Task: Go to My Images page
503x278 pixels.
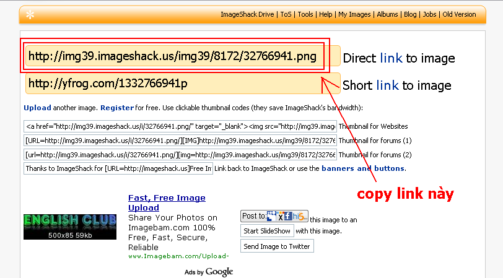Action: click(354, 14)
